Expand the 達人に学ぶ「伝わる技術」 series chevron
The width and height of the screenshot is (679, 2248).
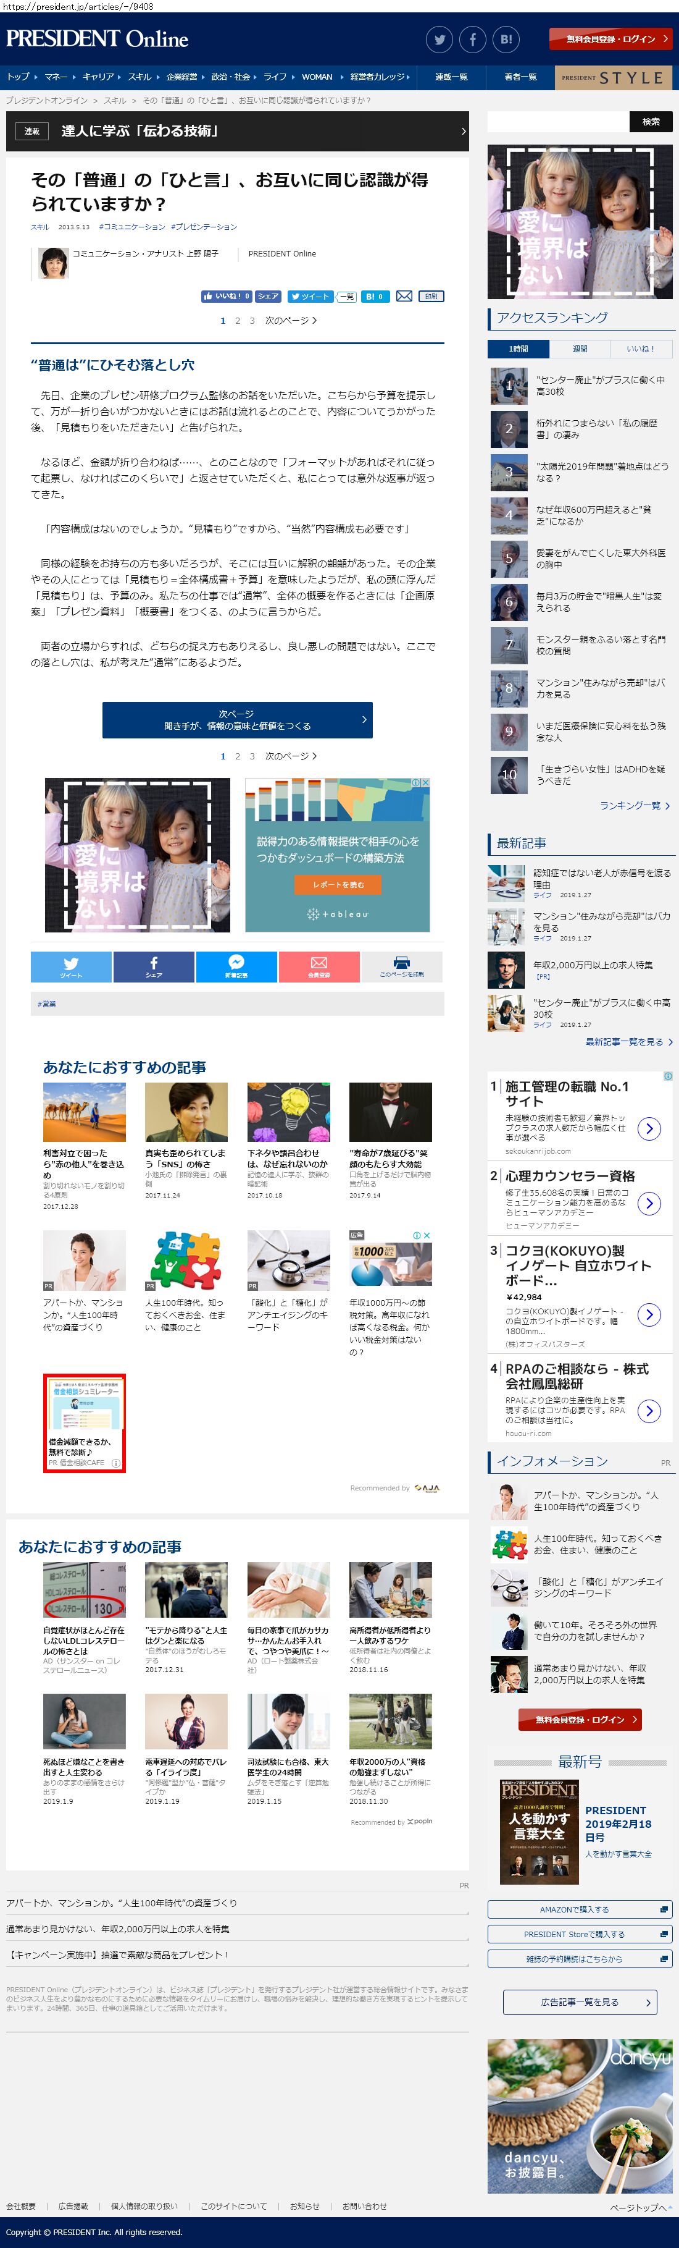[x=463, y=131]
